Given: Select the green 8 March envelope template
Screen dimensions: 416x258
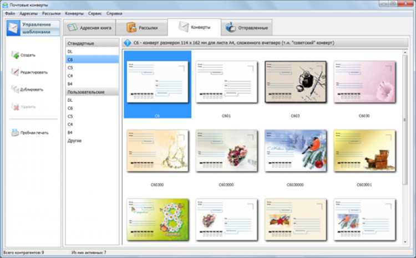Looking at the screenshot, I should click(158, 220).
